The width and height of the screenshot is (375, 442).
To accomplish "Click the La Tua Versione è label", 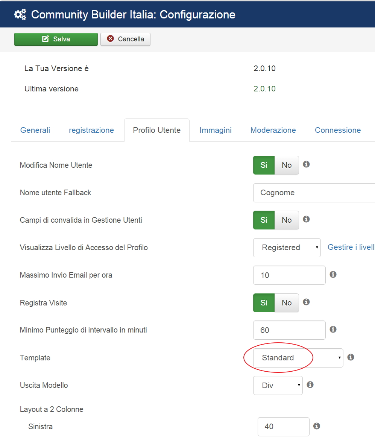I will click(56, 68).
